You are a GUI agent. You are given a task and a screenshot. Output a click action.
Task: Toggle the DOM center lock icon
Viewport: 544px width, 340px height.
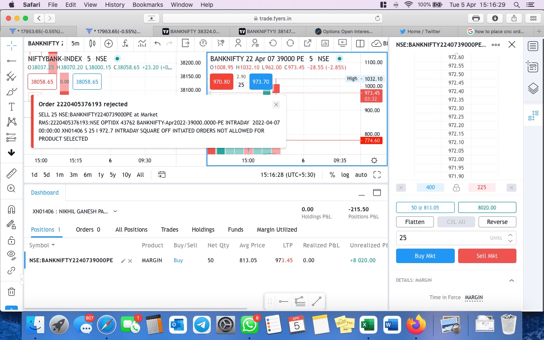(x=456, y=187)
